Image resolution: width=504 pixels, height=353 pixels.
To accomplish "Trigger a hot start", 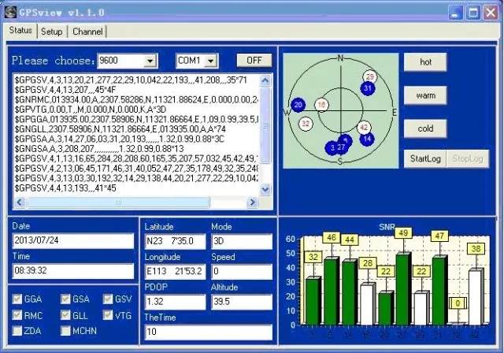I will 425,62.
